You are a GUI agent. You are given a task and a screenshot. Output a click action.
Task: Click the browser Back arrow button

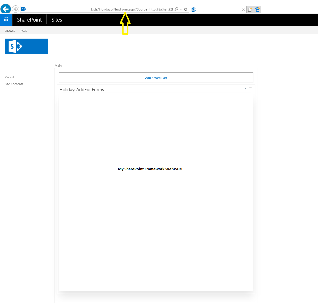(x=6, y=9)
